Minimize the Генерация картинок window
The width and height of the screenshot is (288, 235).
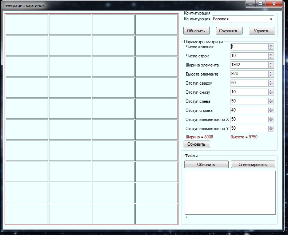point(251,4)
